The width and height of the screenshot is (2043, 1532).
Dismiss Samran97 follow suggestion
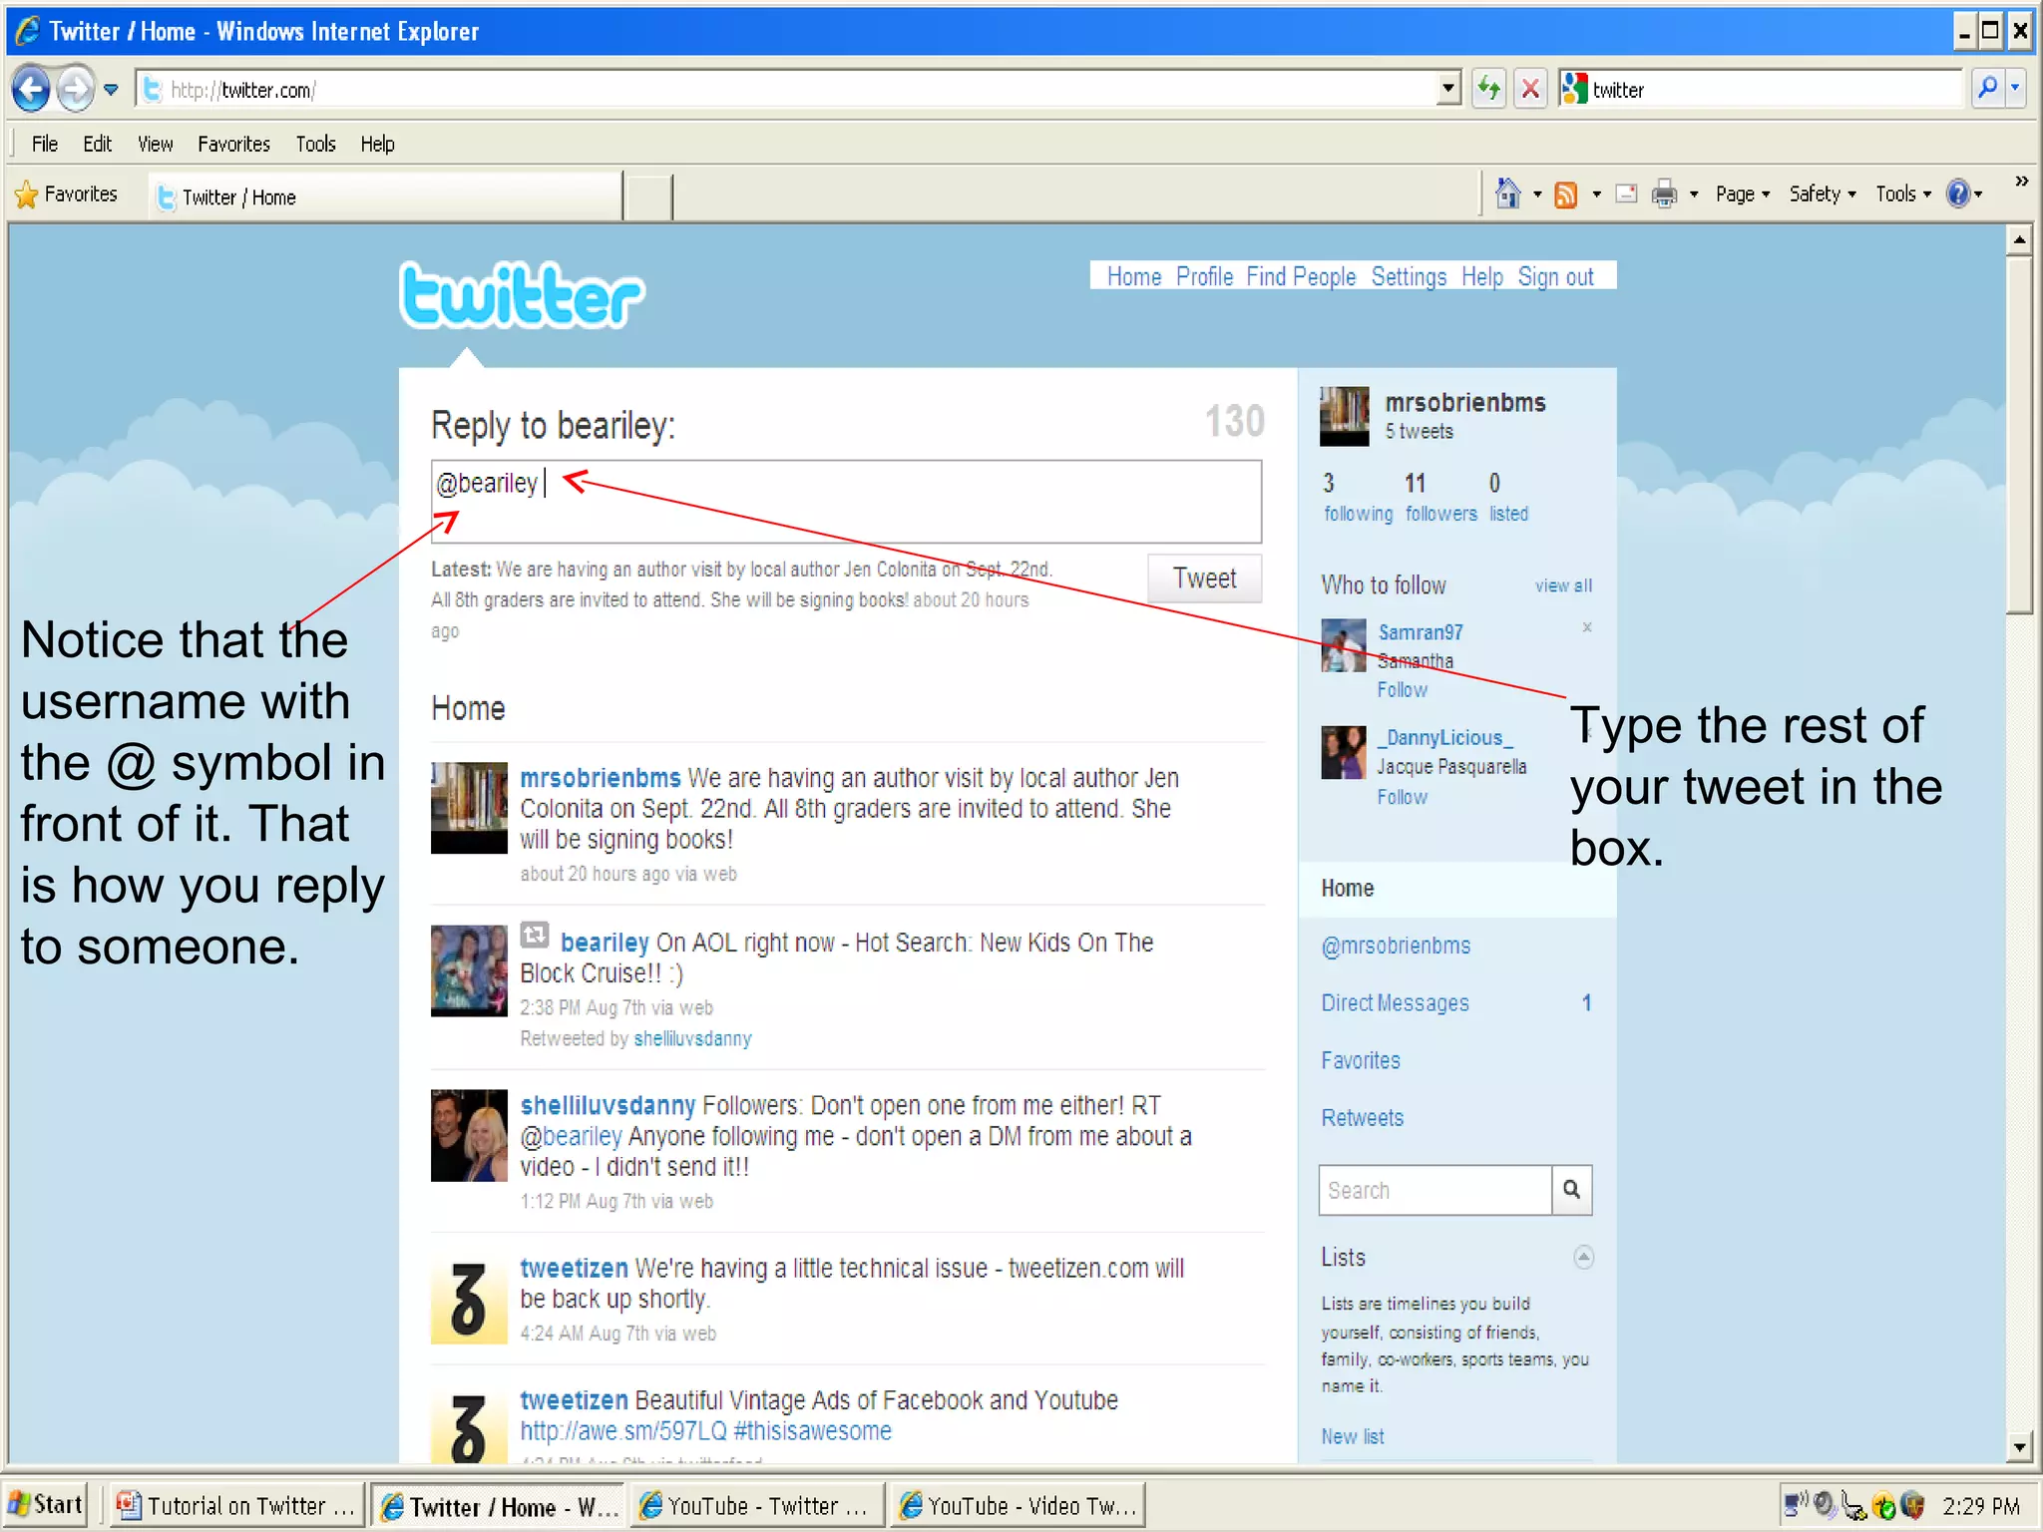coord(1587,627)
